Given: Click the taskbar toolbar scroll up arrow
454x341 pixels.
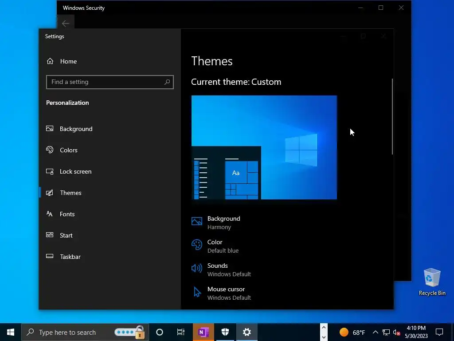Looking at the screenshot, I should (324, 328).
